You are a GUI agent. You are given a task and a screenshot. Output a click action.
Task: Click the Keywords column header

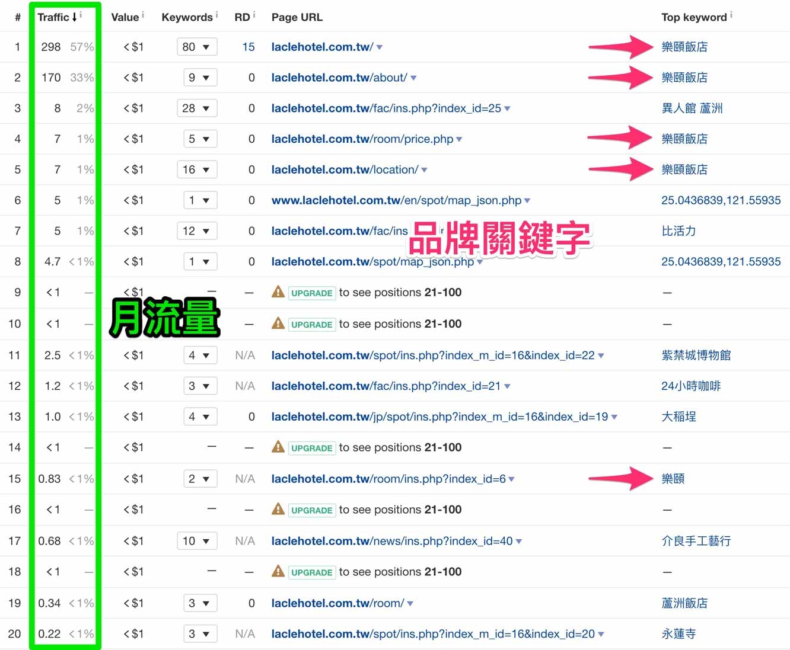tap(187, 17)
